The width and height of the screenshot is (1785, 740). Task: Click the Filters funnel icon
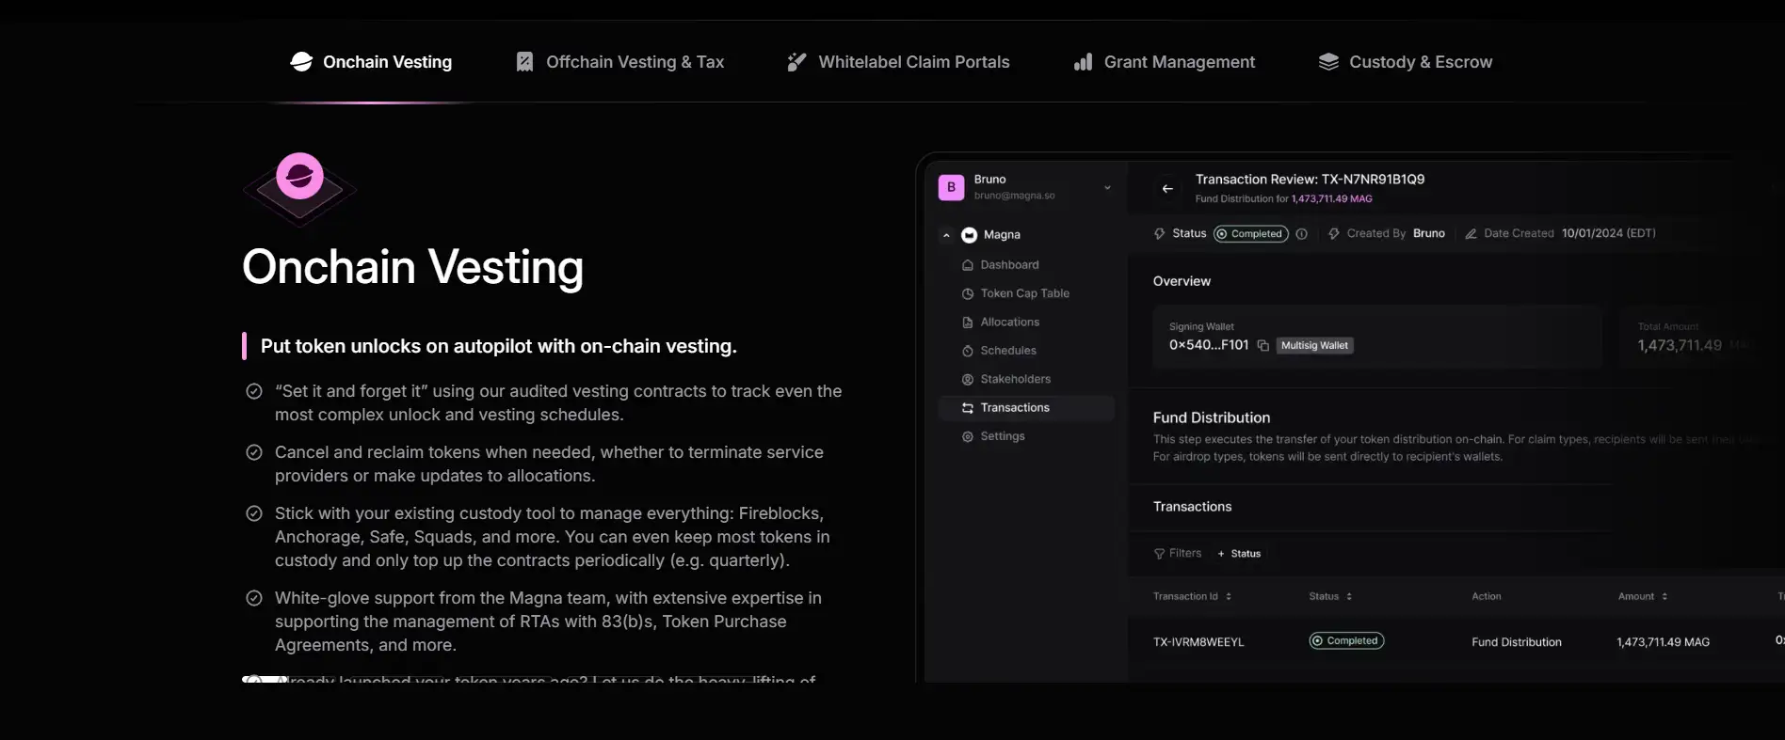click(x=1159, y=554)
